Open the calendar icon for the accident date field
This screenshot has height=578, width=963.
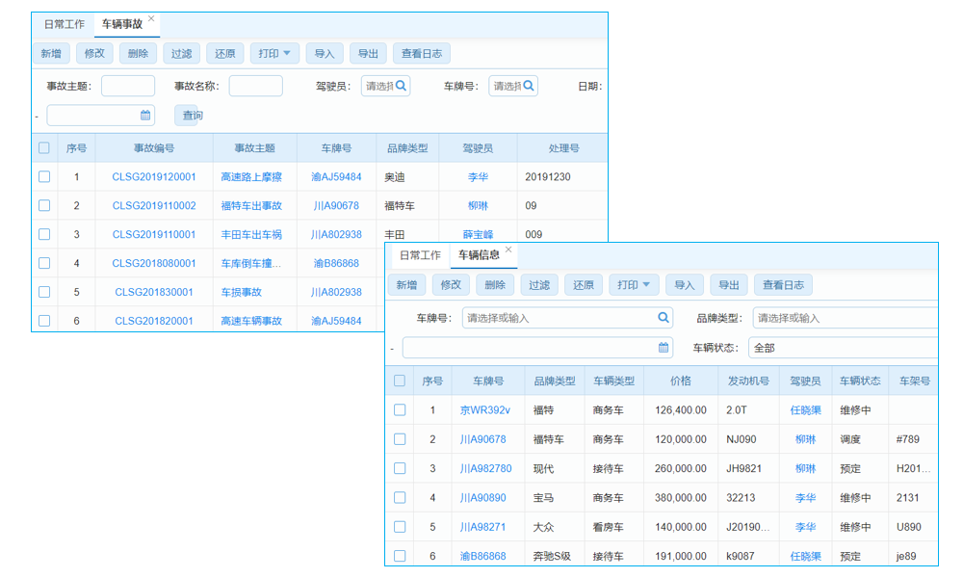[143, 115]
